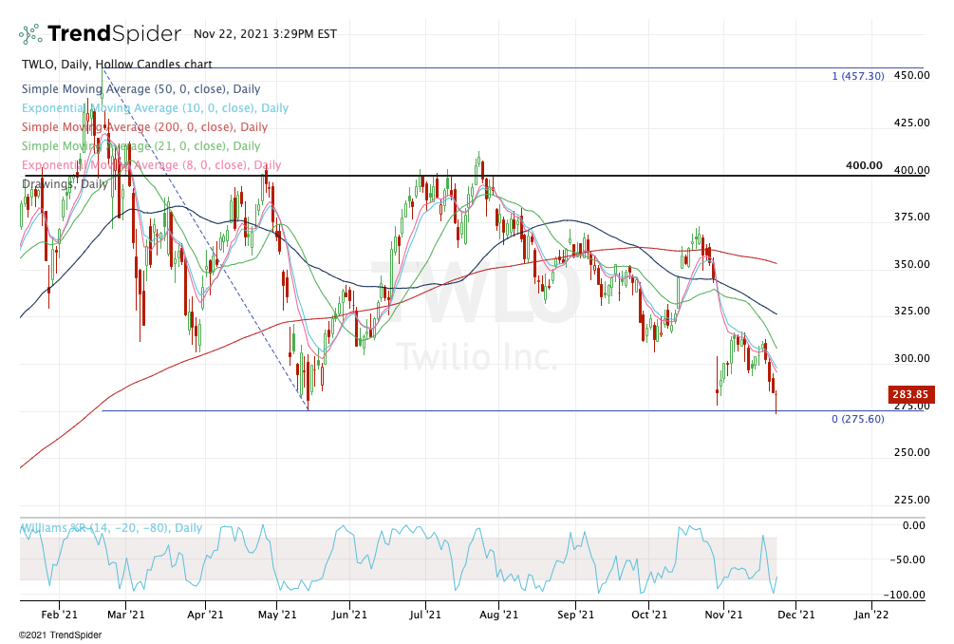Click the Apr '21 date axis label
Image resolution: width=954 pixels, height=644 pixels.
(205, 615)
